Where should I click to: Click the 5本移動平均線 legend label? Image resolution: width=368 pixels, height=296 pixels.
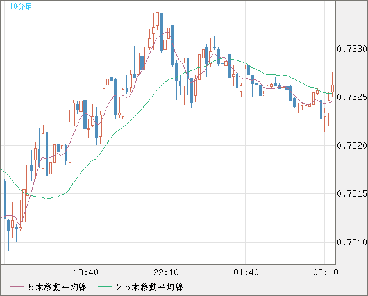coord(58,287)
